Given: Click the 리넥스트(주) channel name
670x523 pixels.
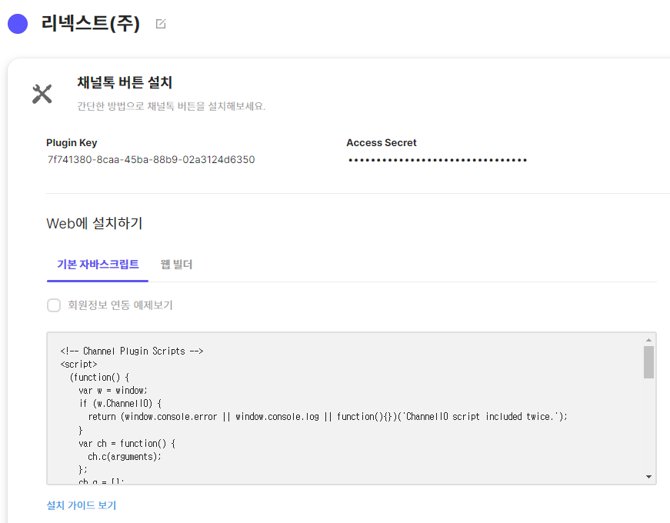Looking at the screenshot, I should pos(91,24).
